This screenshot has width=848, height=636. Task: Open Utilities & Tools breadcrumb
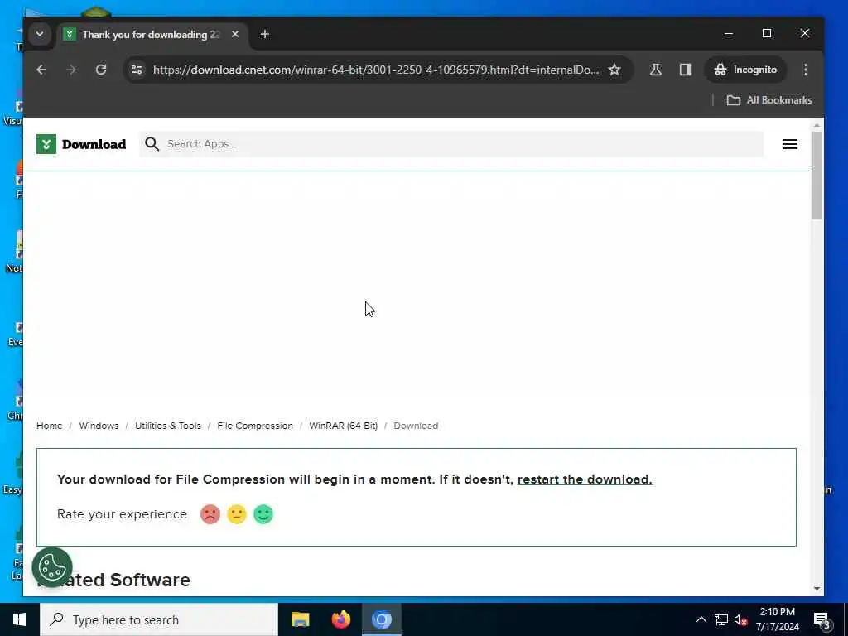coord(167,426)
